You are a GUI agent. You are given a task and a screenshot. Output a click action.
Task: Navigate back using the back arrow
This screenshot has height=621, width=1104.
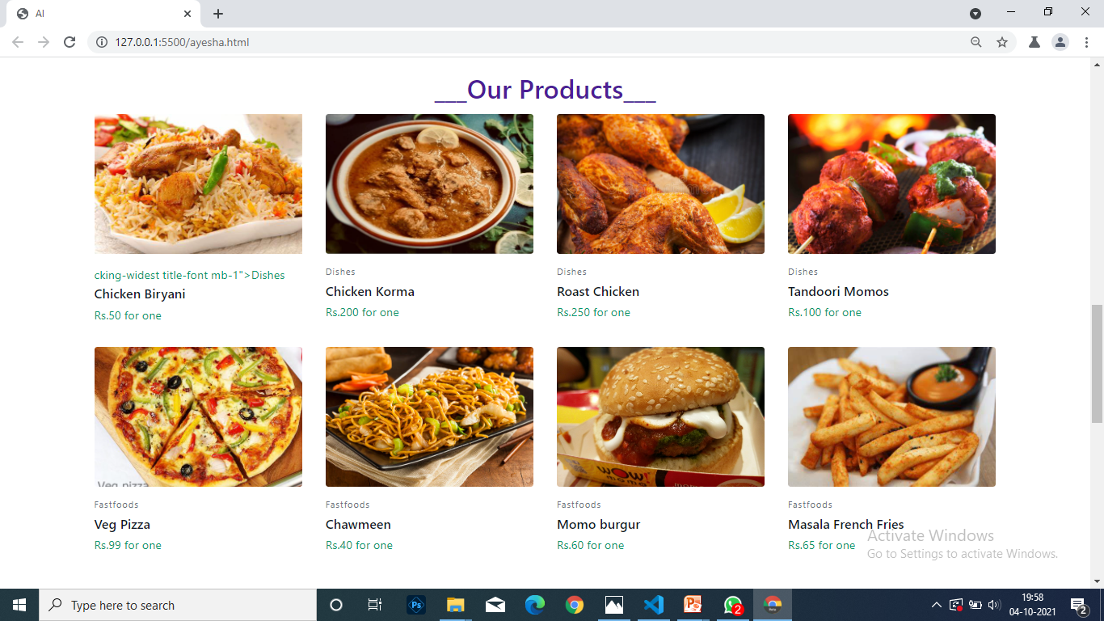point(17,41)
